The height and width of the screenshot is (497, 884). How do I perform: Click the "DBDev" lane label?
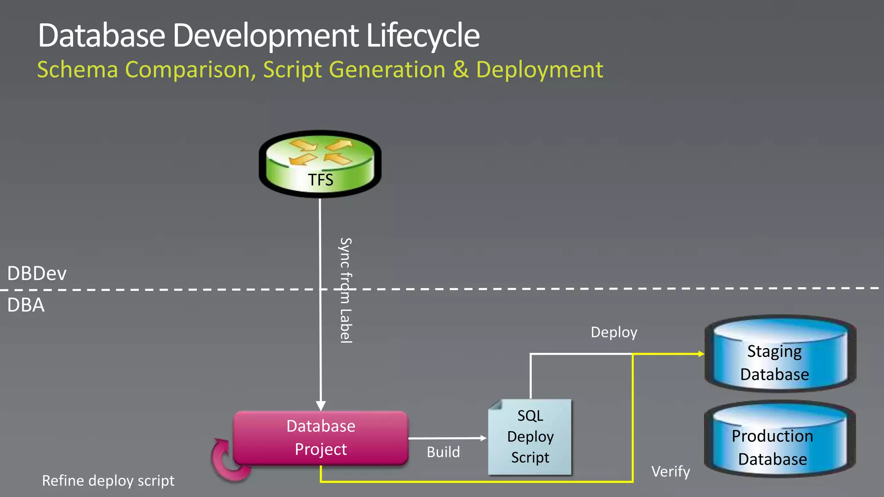point(37,274)
